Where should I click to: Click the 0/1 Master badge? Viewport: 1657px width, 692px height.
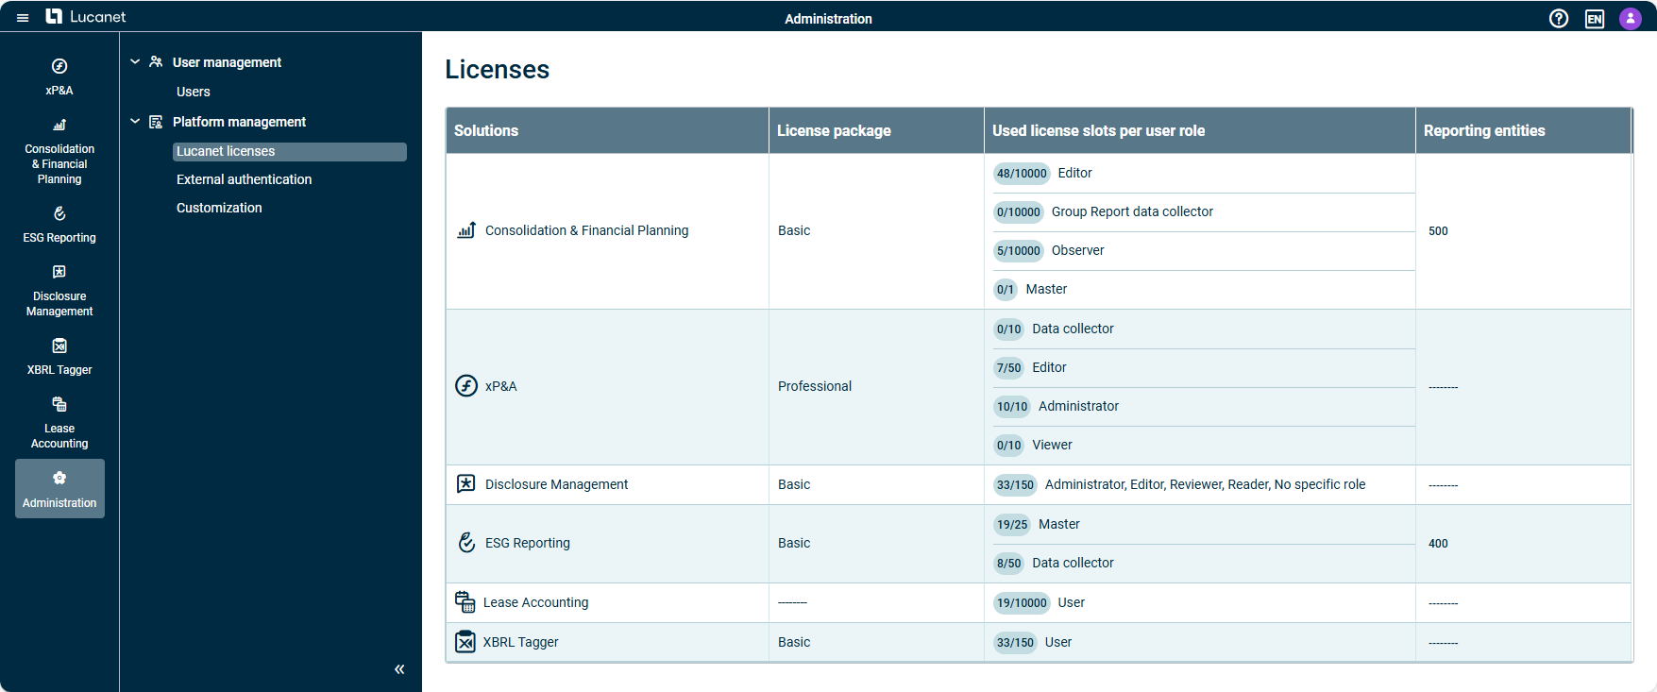(x=1006, y=289)
